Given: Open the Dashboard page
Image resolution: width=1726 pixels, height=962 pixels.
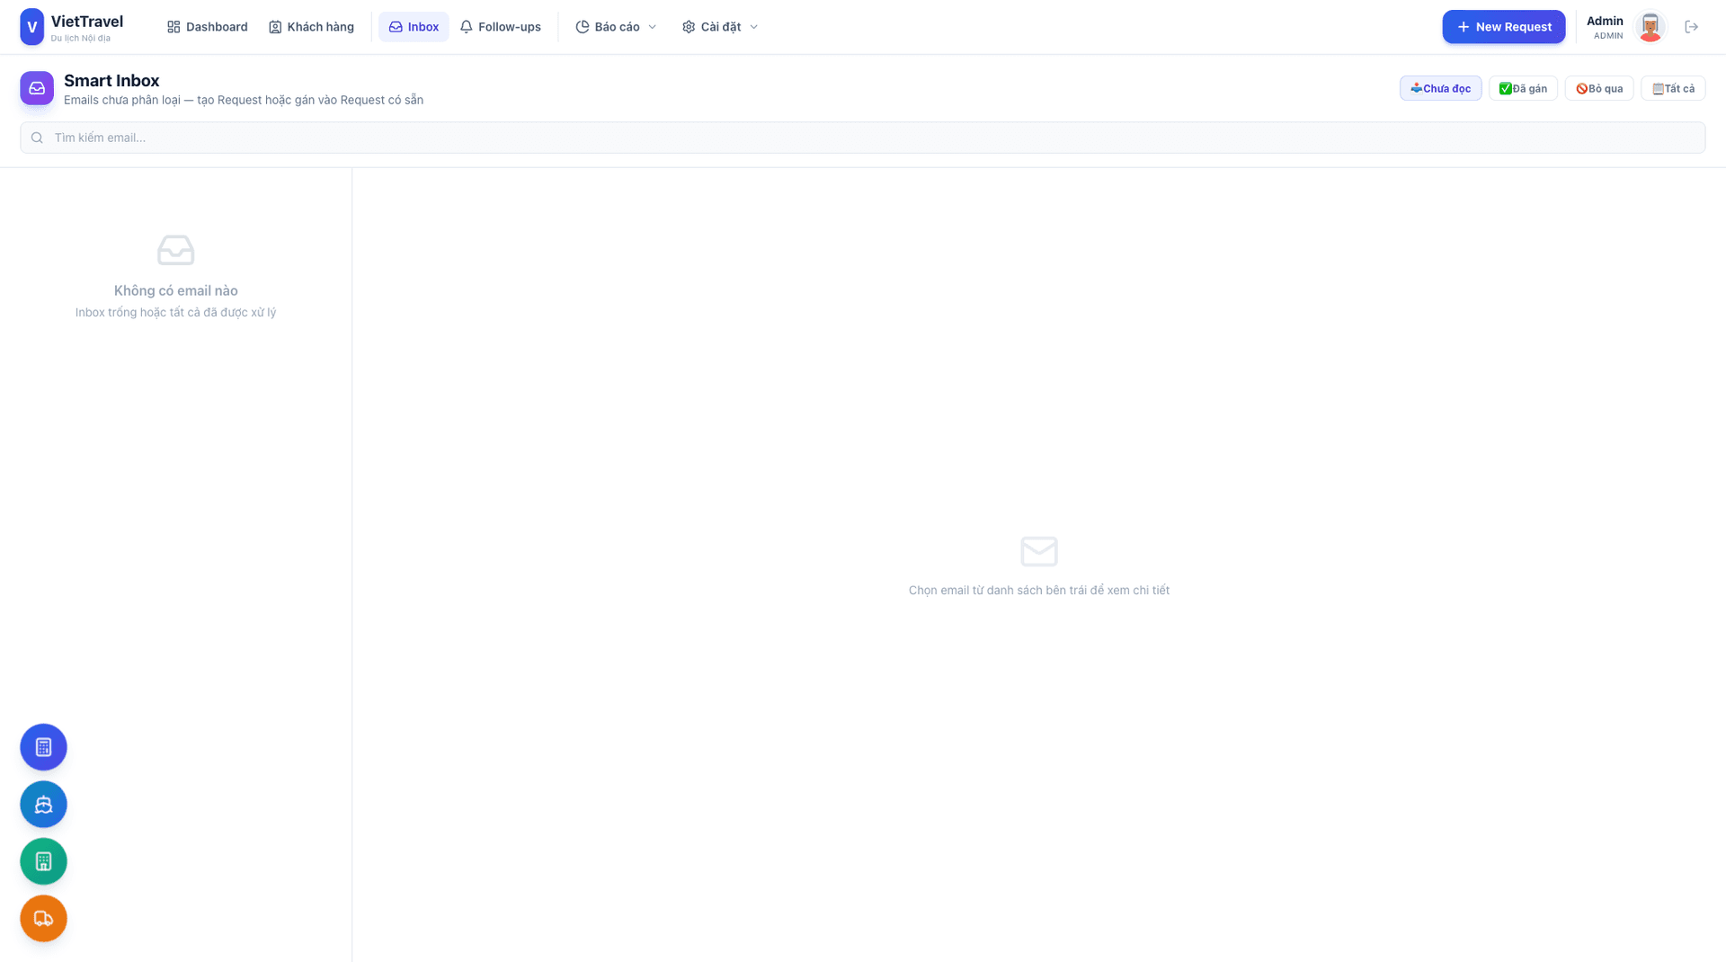Looking at the screenshot, I should 208,27.
